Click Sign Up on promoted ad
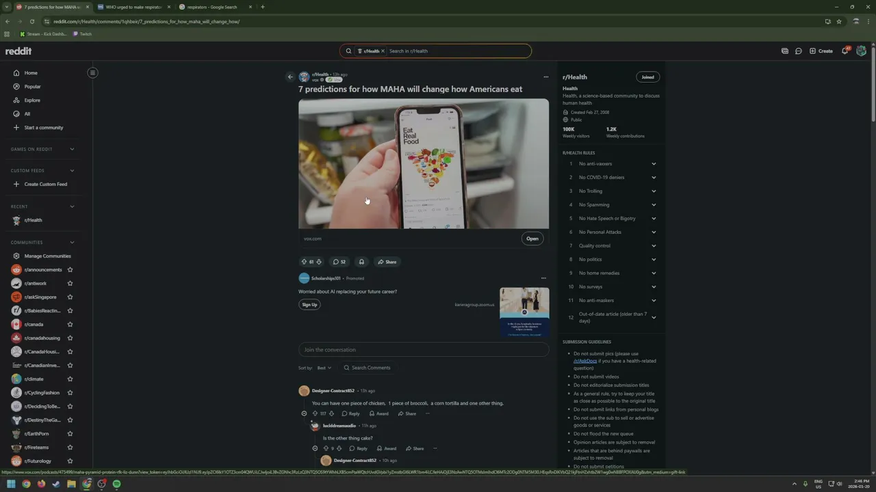 [x=309, y=305]
